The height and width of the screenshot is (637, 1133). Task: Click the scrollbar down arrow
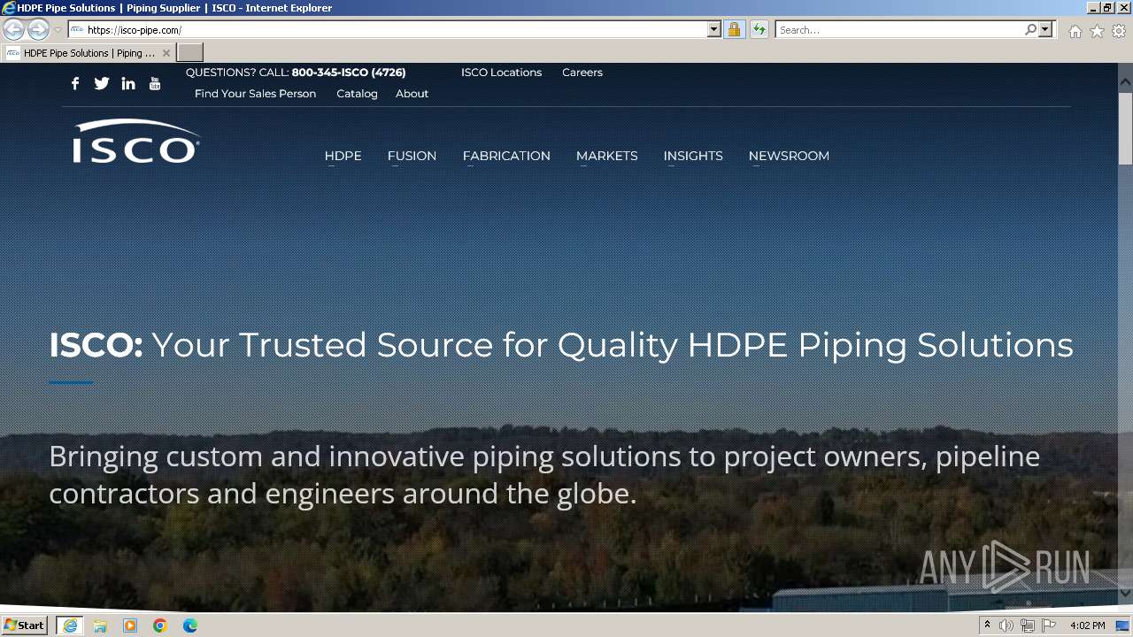[x=1125, y=593]
